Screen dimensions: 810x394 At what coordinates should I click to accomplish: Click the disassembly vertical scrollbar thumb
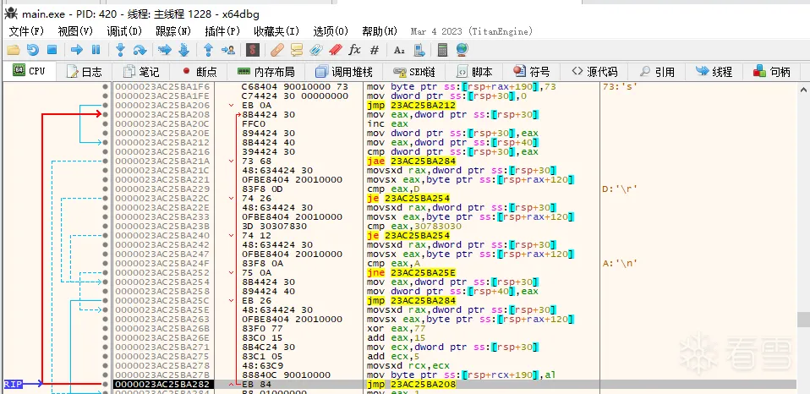coord(804,319)
